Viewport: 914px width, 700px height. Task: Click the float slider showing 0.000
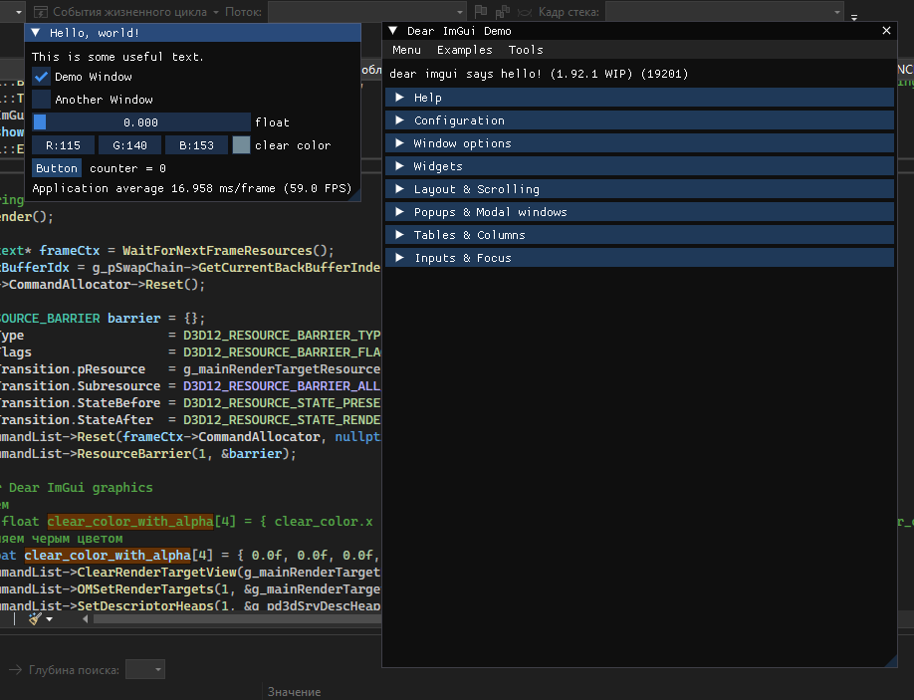[141, 121]
